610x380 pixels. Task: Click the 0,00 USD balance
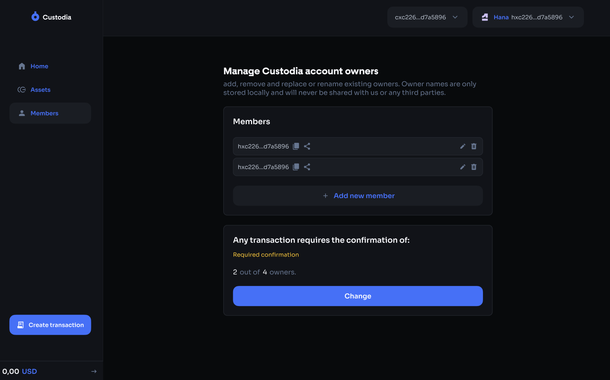20,371
